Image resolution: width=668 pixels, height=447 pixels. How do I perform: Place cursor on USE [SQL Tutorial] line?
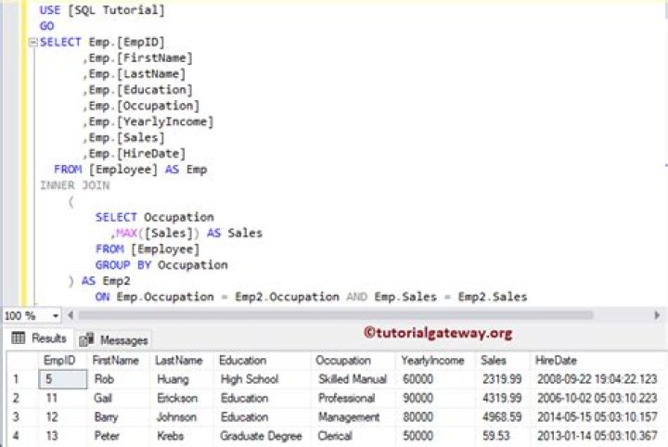tap(102, 10)
